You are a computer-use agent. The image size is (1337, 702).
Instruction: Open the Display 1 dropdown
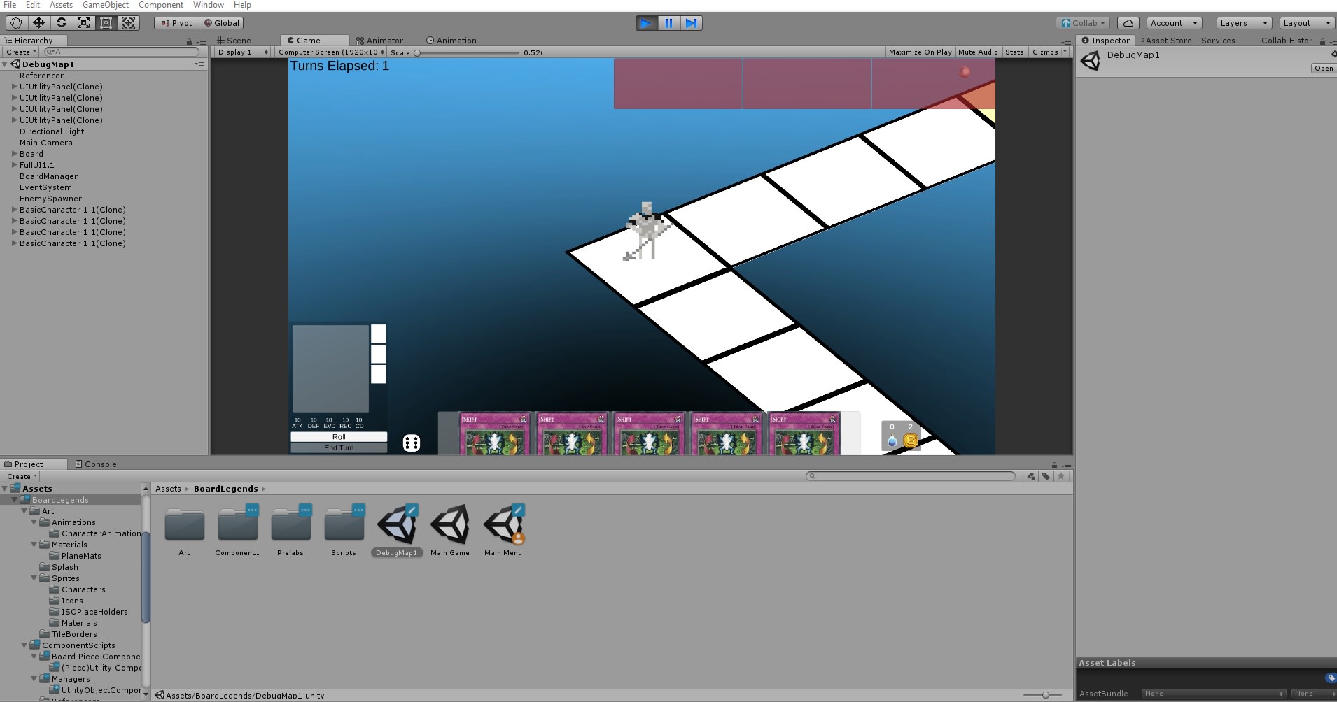242,52
